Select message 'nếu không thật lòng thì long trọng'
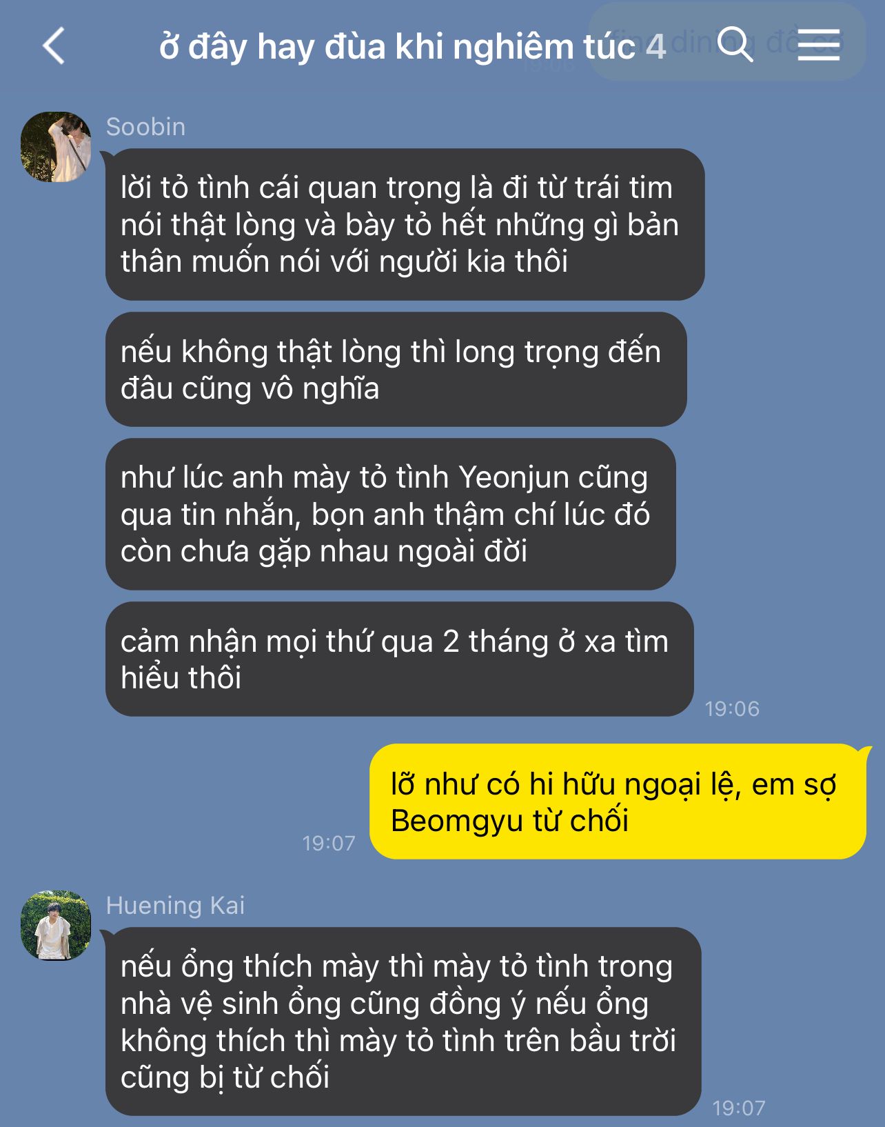885x1127 pixels. (396, 370)
